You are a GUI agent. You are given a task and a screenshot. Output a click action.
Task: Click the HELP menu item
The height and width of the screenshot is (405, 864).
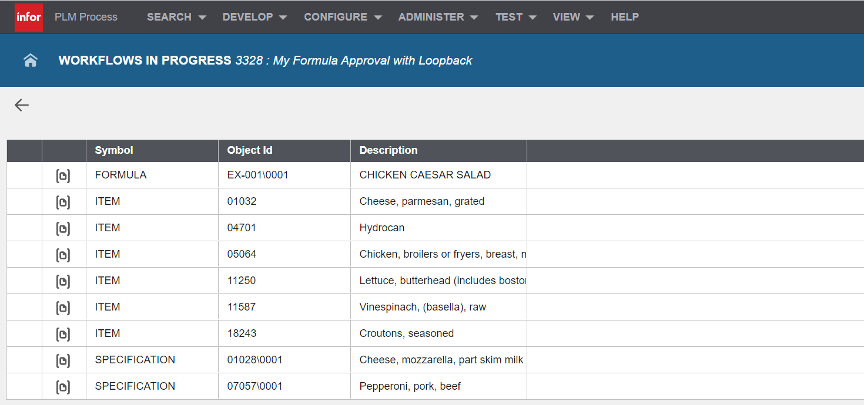624,17
